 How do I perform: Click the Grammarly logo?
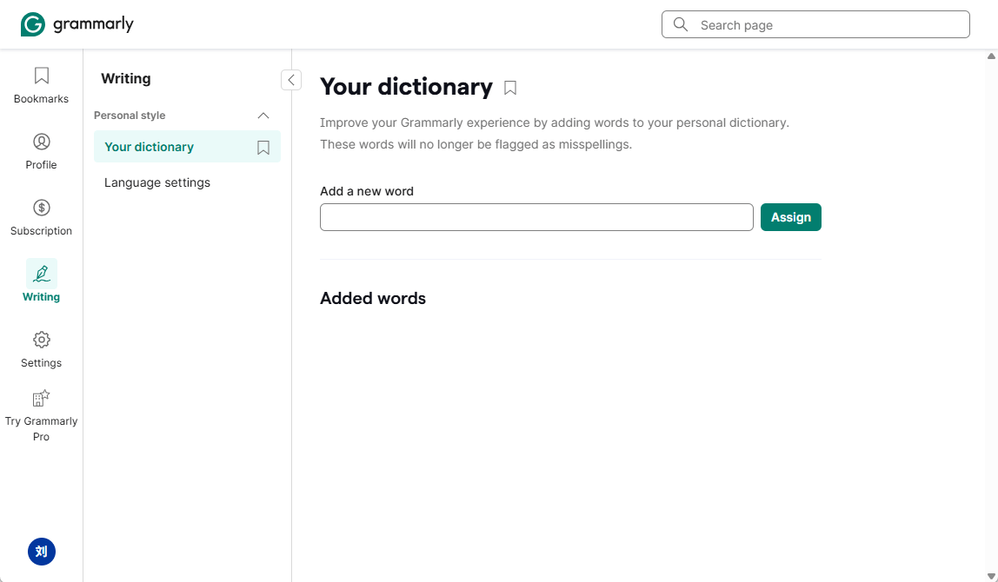(77, 25)
